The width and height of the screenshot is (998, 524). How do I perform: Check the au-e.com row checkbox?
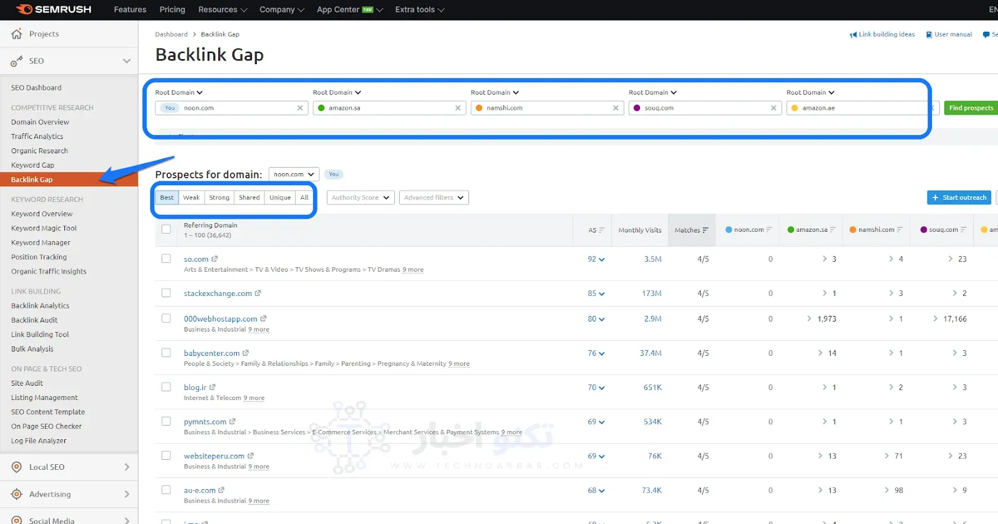point(166,490)
